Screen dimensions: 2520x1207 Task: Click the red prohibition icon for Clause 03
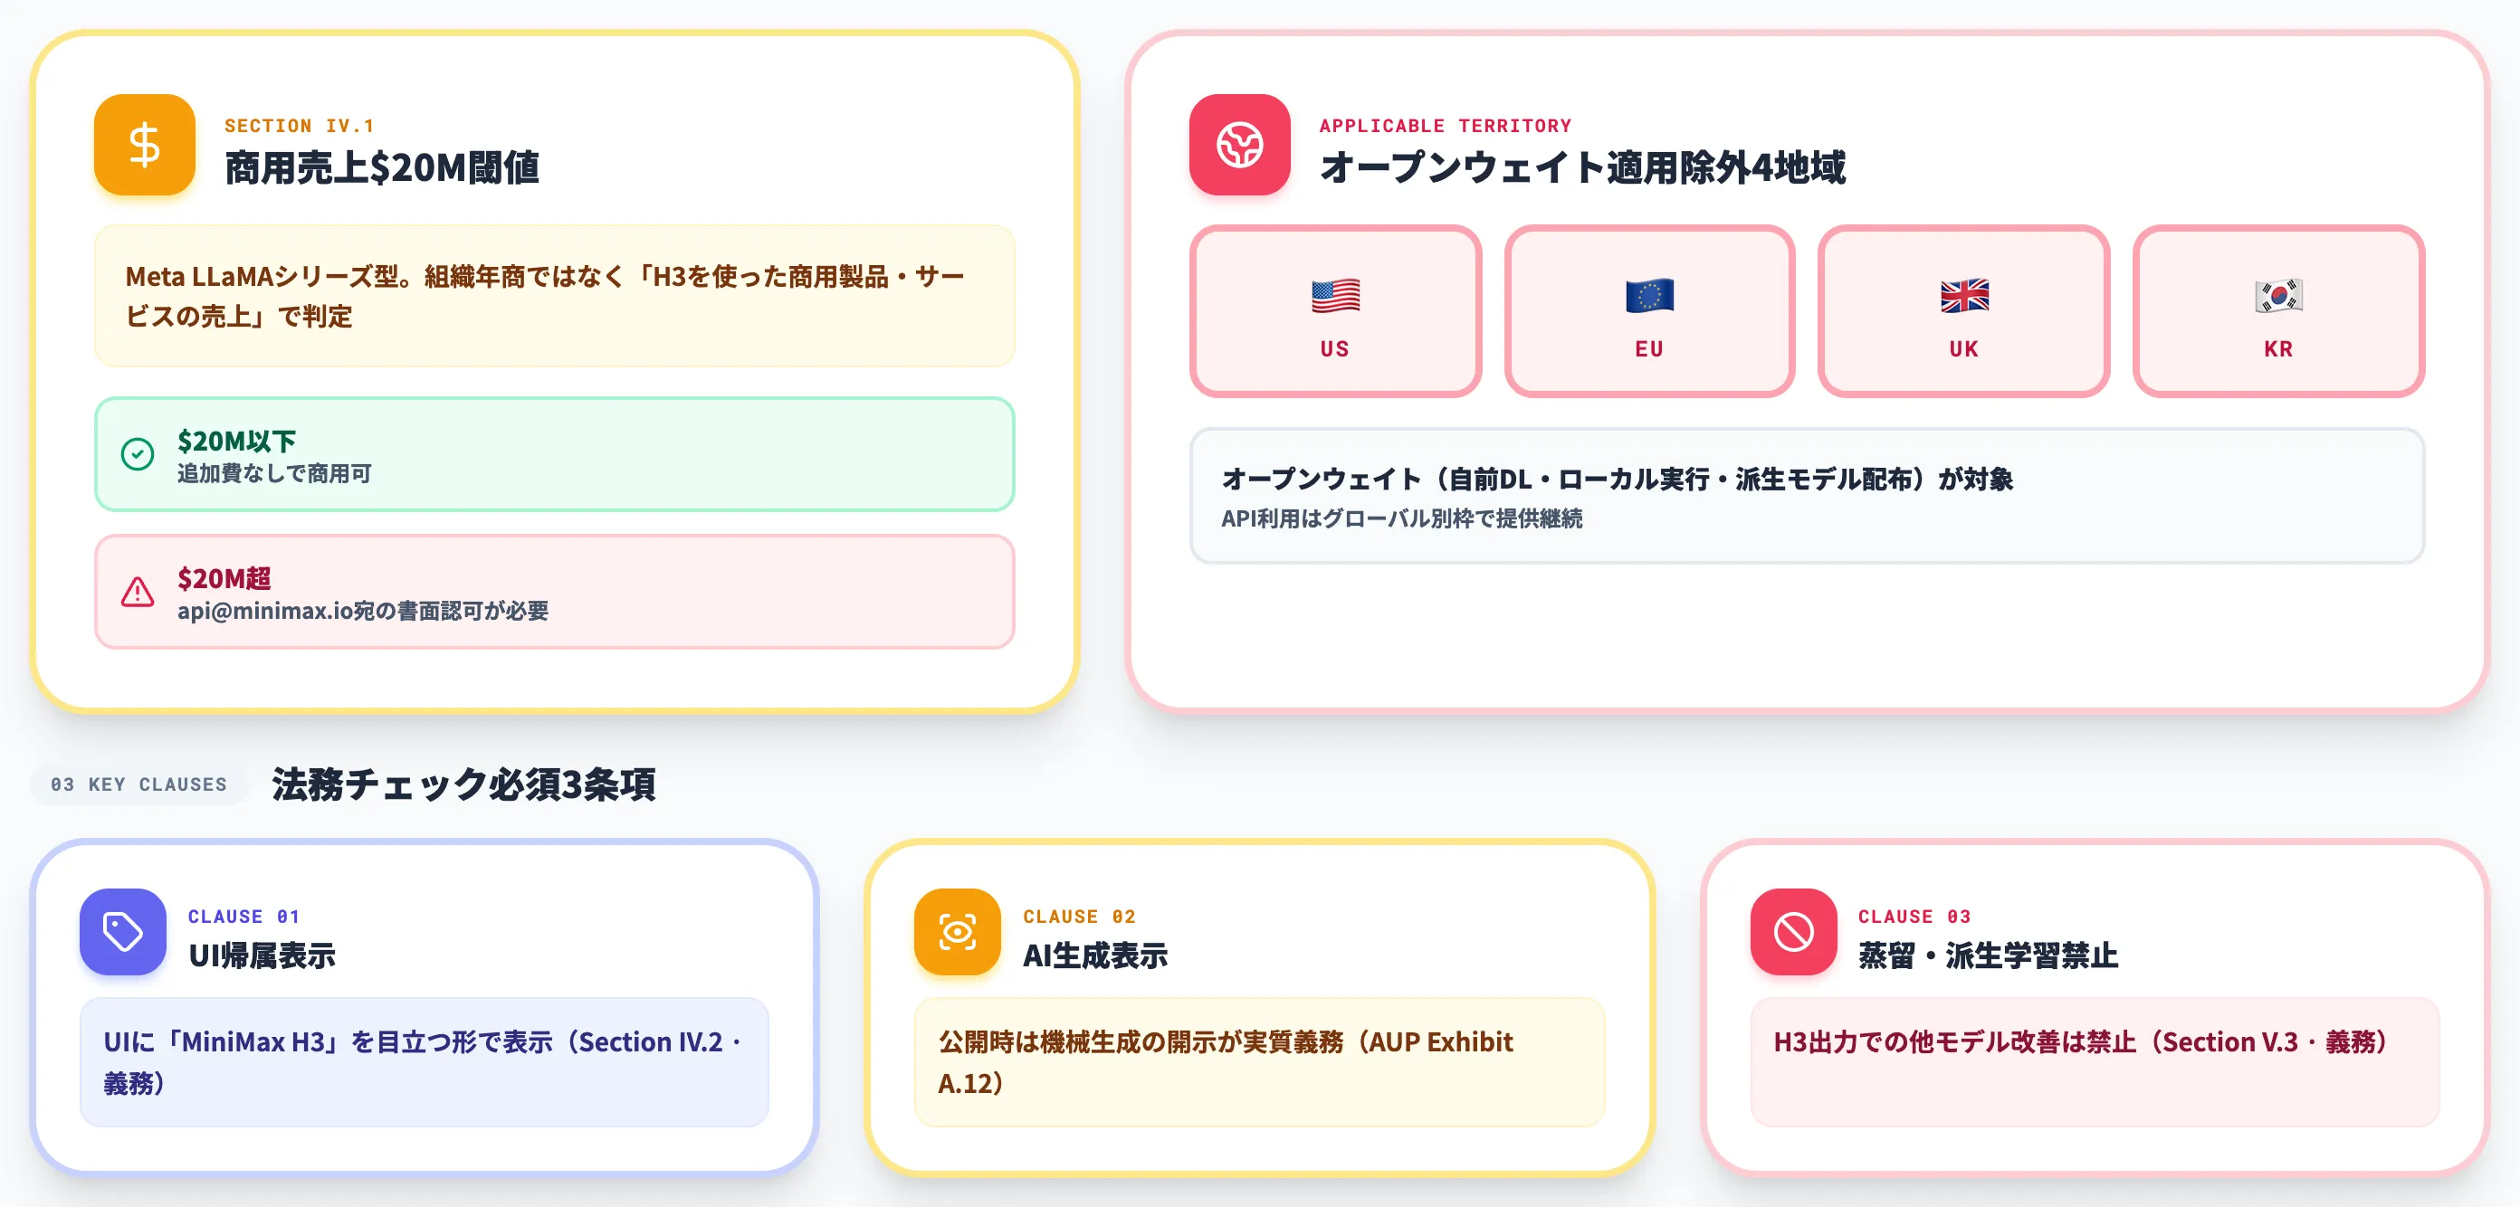[1793, 931]
